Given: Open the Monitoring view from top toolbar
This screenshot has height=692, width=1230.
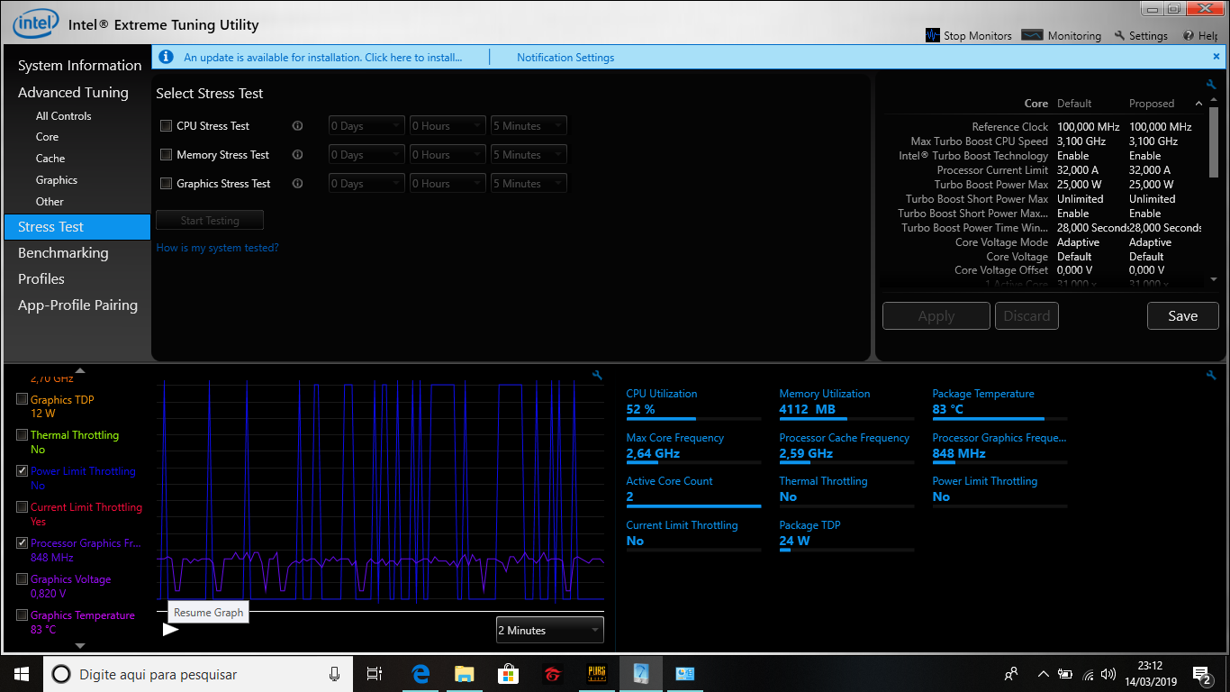Looking at the screenshot, I should (1062, 36).
